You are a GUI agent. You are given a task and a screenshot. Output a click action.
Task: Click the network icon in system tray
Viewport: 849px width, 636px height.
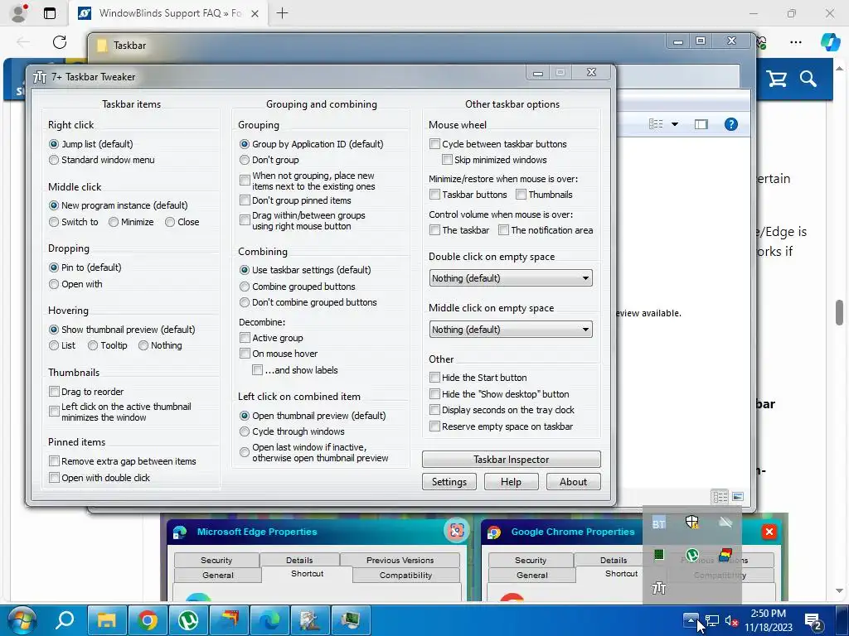point(711,621)
